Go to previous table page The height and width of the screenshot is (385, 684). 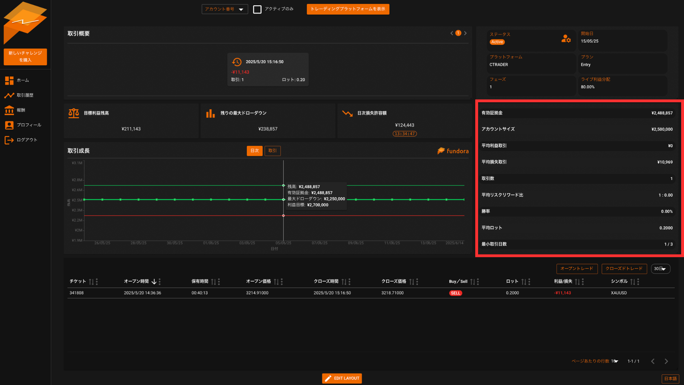coord(653,361)
